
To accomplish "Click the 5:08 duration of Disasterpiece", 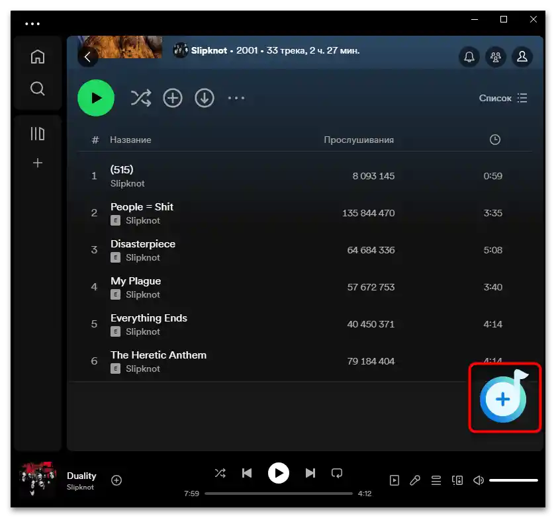I will tap(493, 250).
